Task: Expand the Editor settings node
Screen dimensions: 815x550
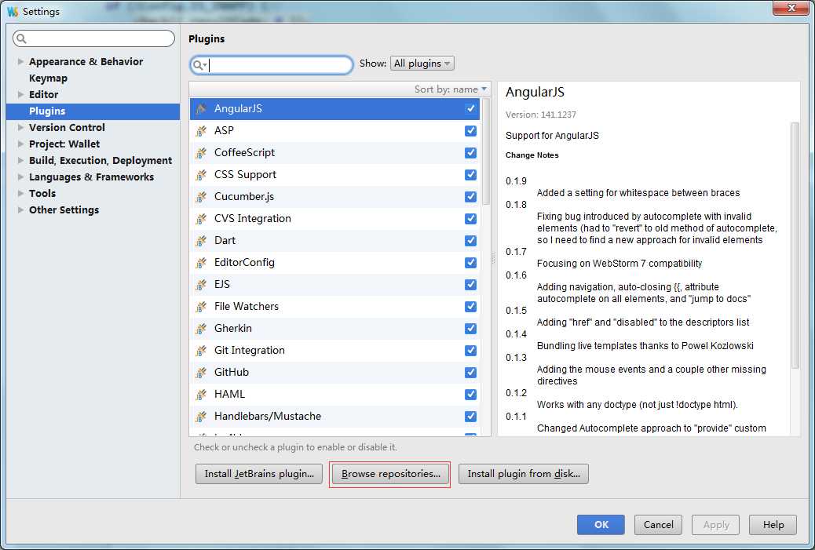Action: [20, 94]
